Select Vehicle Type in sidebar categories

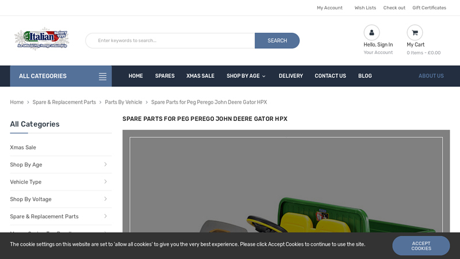[25, 182]
